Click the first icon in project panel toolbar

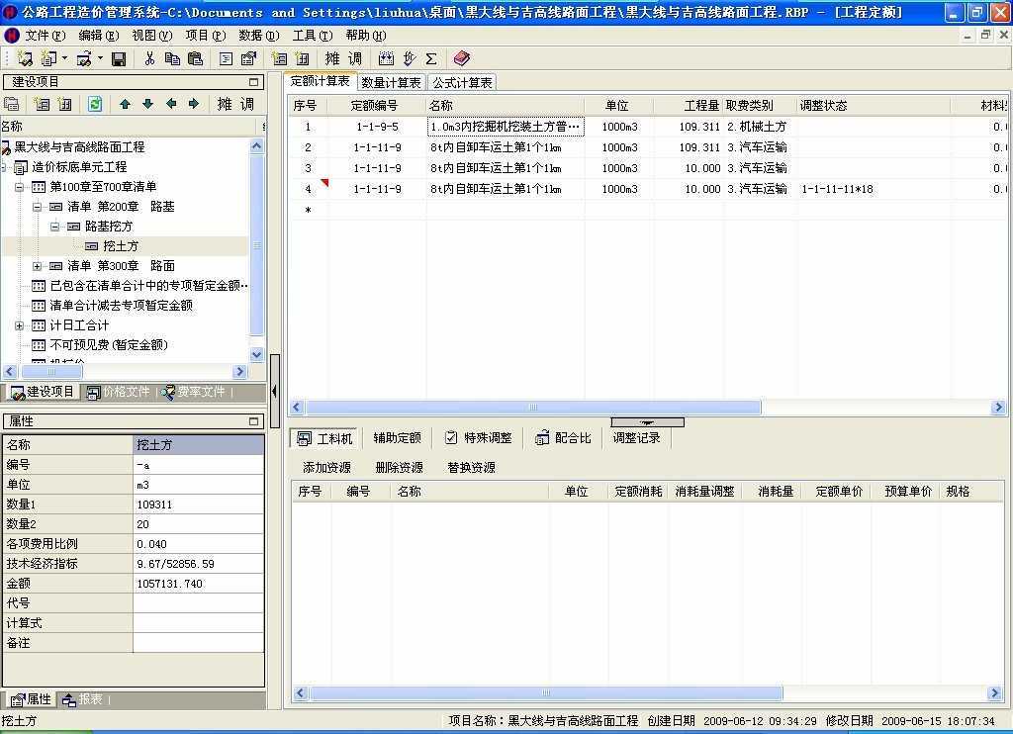[x=12, y=104]
